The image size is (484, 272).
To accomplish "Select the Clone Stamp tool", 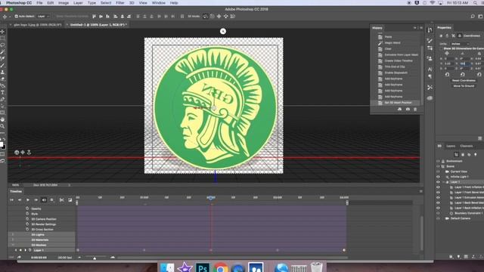I will (2, 73).
